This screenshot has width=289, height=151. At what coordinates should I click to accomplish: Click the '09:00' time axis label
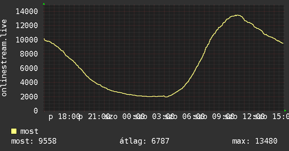click(x=223, y=117)
